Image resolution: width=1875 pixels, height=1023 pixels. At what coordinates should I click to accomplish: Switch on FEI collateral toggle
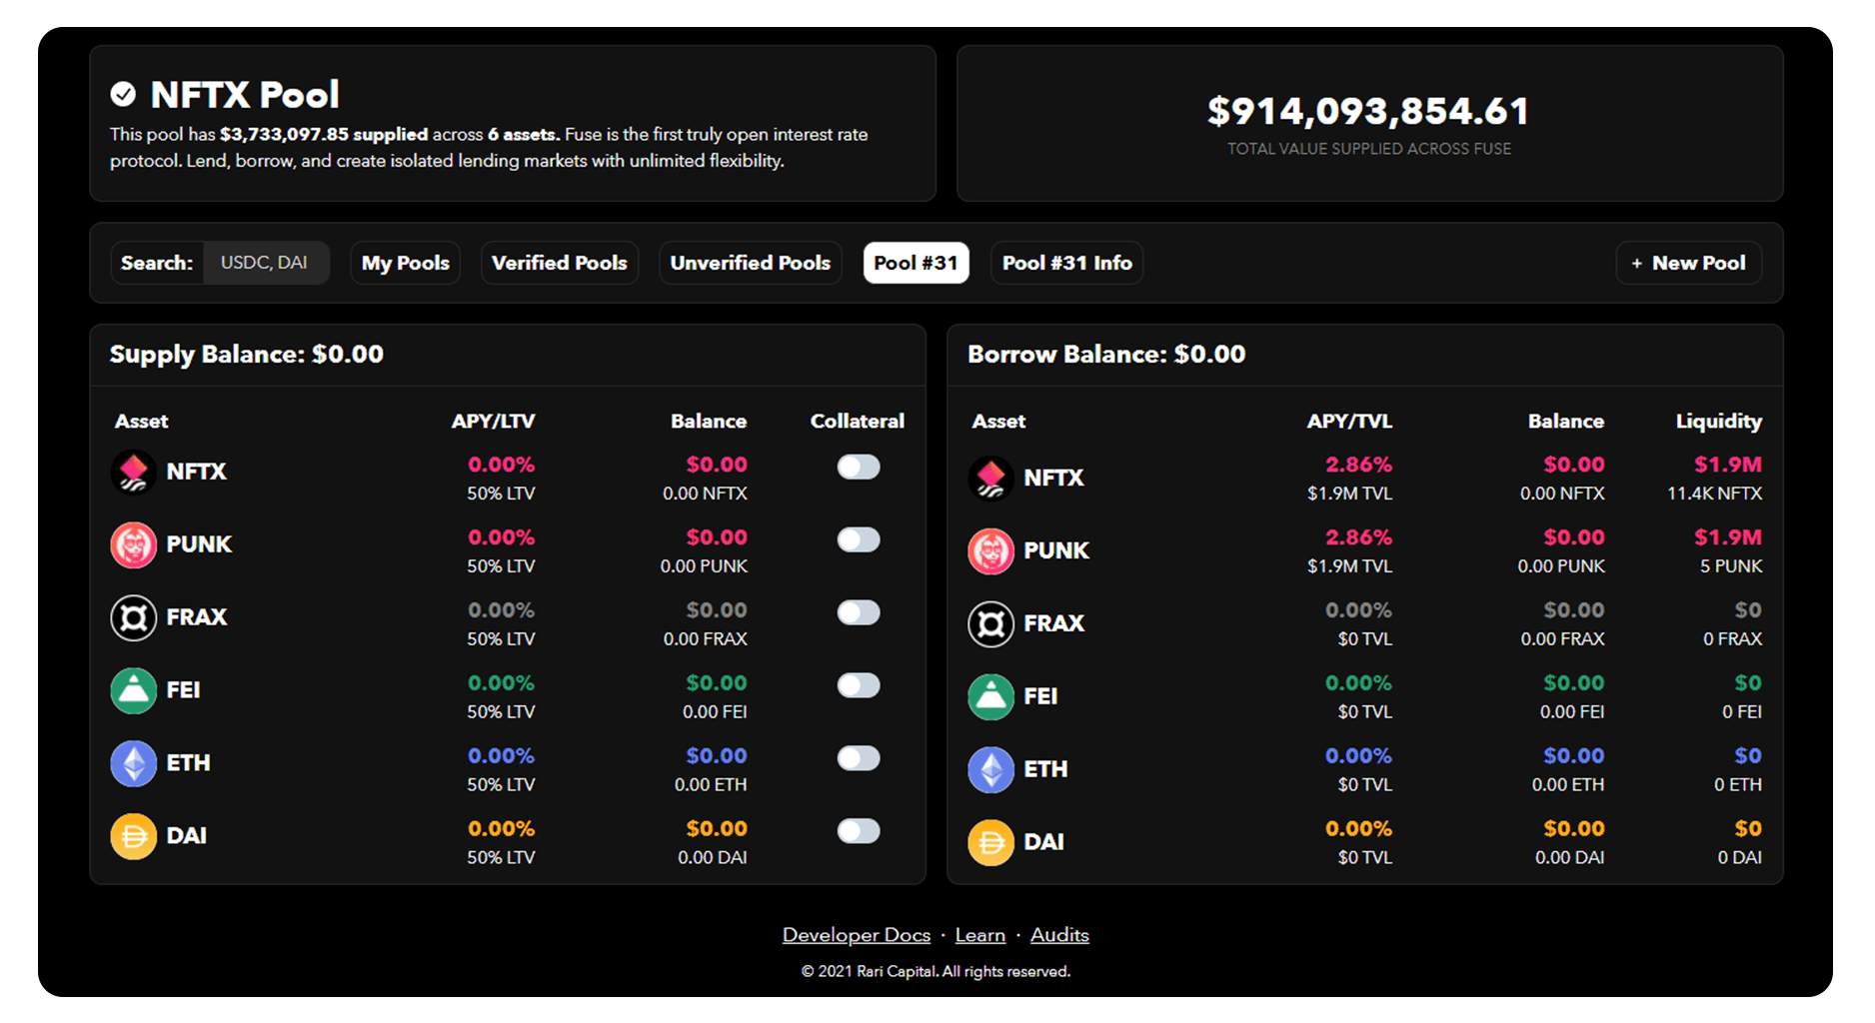858,685
